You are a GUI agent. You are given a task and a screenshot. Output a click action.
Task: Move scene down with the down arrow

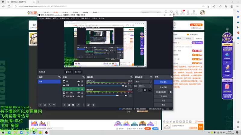click(54, 105)
